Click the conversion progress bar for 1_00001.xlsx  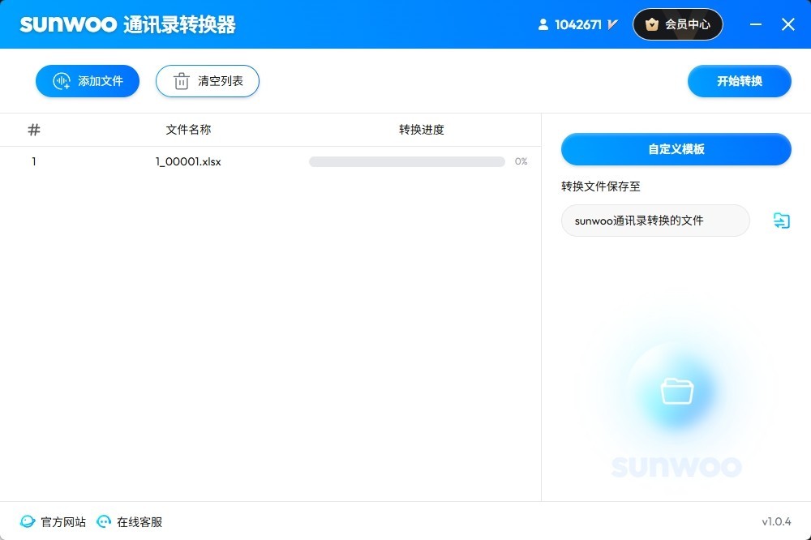(x=407, y=162)
